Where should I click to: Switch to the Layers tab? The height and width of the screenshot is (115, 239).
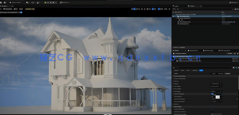tap(175, 6)
